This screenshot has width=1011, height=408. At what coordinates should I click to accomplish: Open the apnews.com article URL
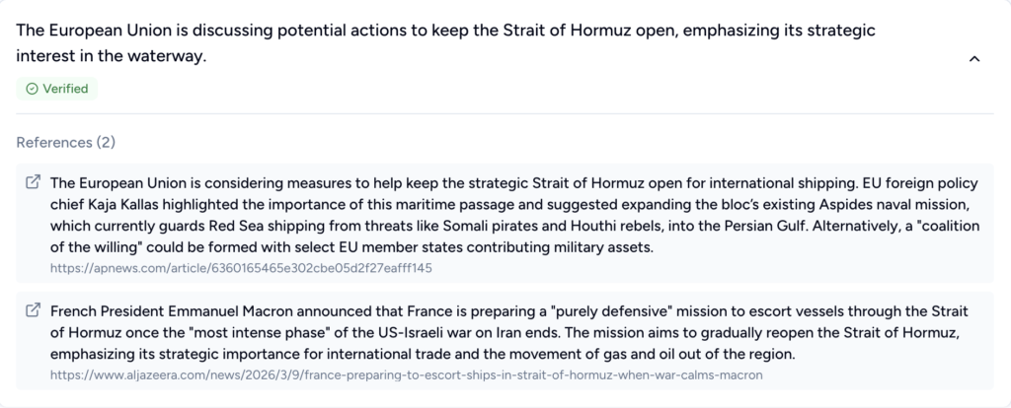241,267
